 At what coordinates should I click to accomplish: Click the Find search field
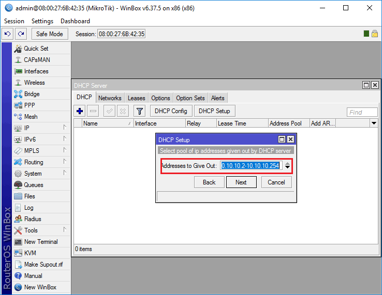click(x=362, y=112)
